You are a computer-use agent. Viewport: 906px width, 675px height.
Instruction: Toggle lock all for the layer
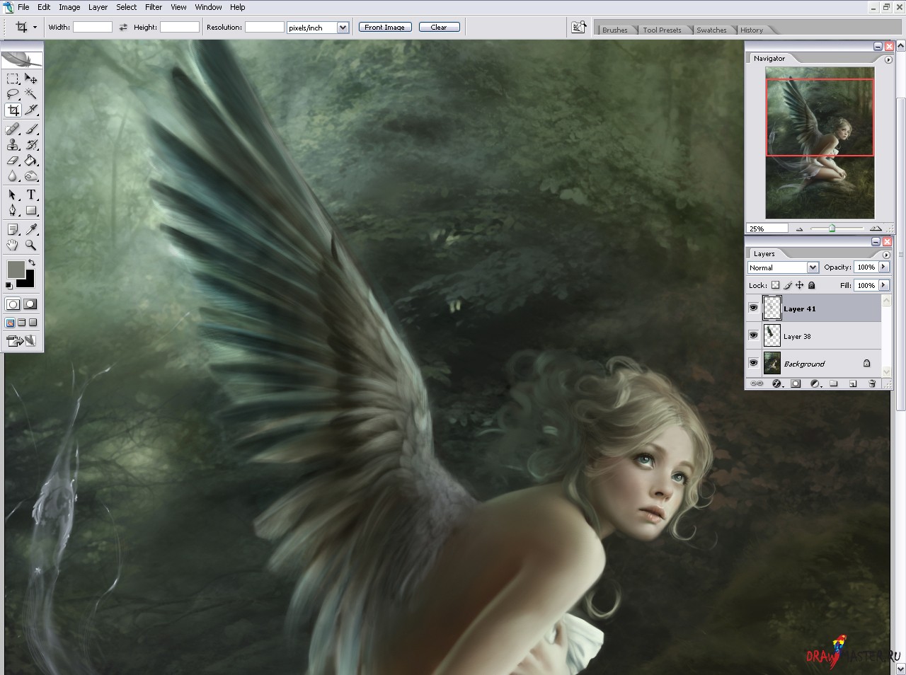[812, 285]
